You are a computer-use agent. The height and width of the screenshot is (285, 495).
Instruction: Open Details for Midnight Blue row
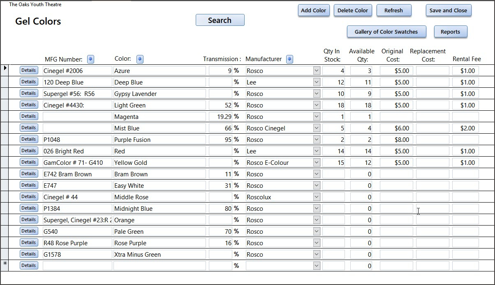tap(29, 208)
